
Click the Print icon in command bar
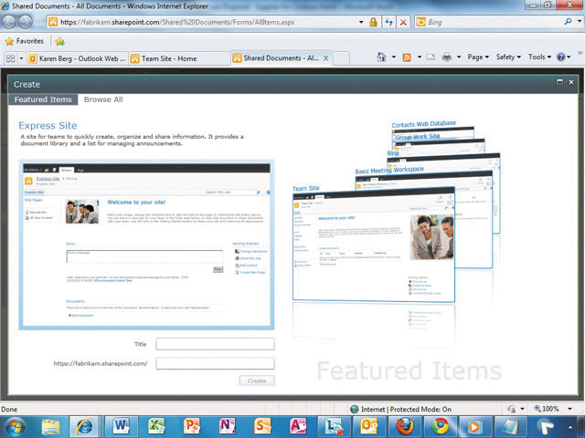coord(447,57)
